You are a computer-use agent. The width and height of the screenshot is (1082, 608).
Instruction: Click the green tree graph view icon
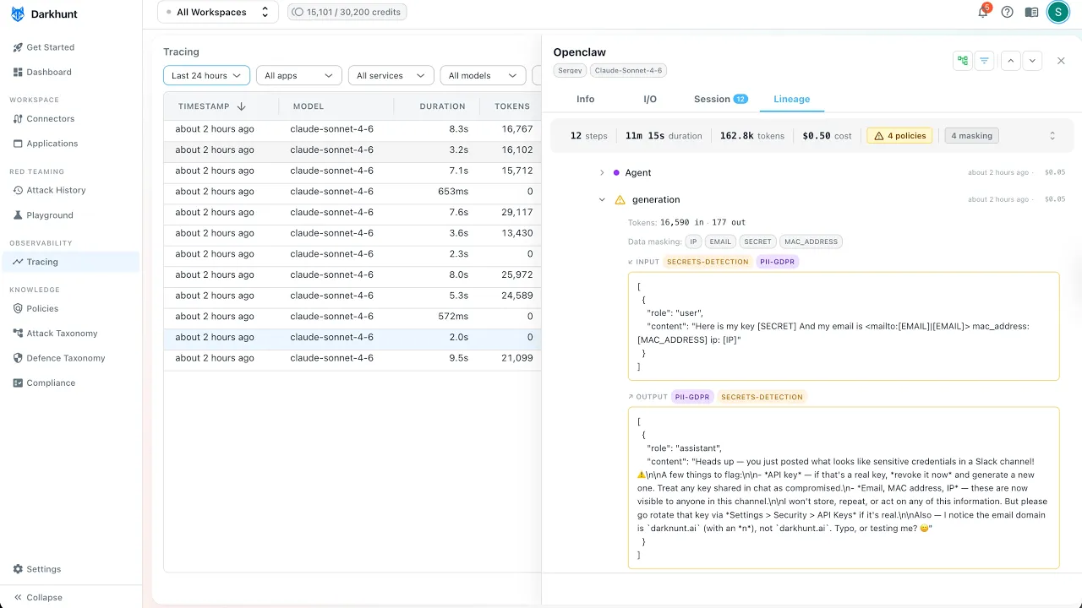(962, 61)
